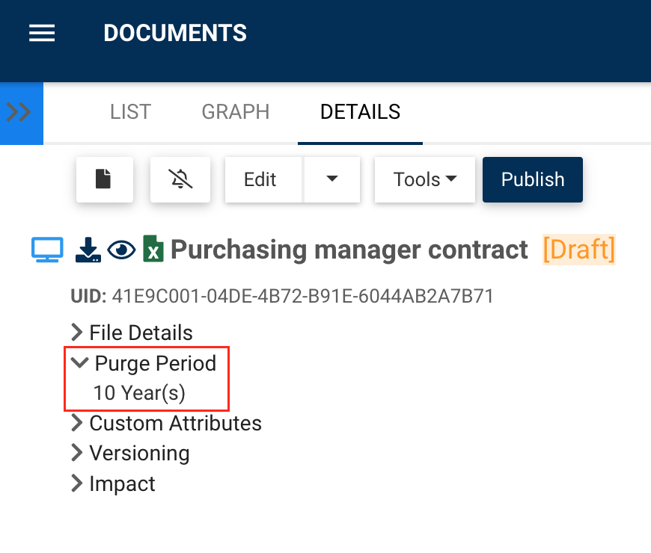
Task: Expand the File Details section
Action: pyautogui.click(x=132, y=333)
